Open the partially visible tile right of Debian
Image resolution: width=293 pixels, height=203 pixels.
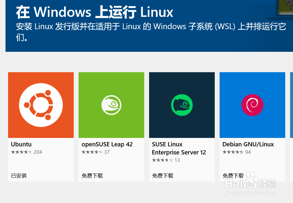click(291, 127)
